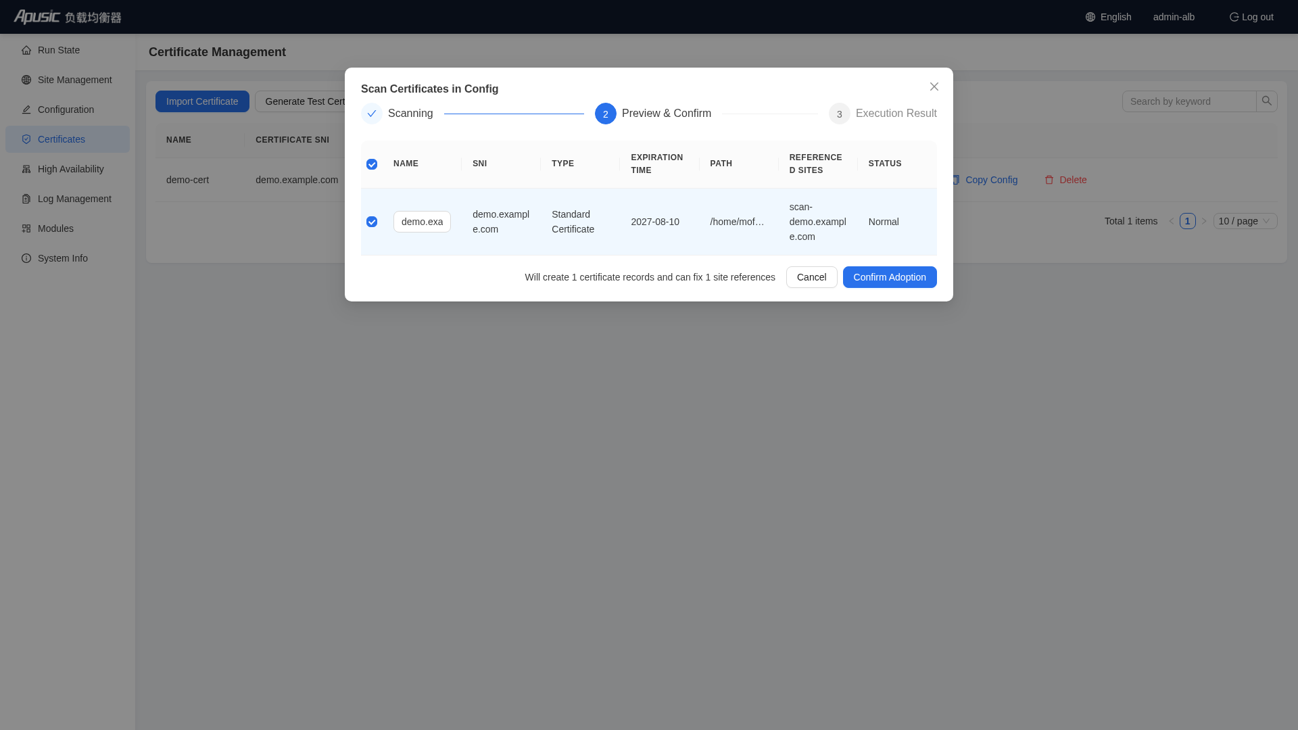1298x730 pixels.
Task: Click the System Info menu item
Action: click(68, 258)
